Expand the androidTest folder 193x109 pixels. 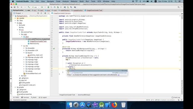tap(20, 32)
